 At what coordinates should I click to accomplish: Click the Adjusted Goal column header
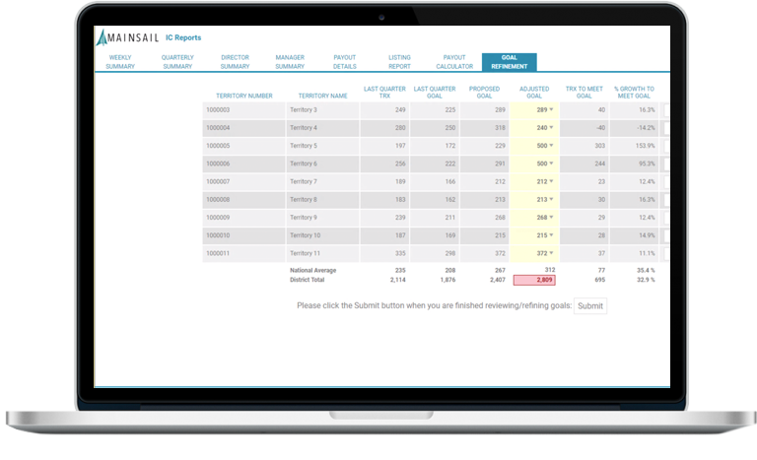(534, 92)
